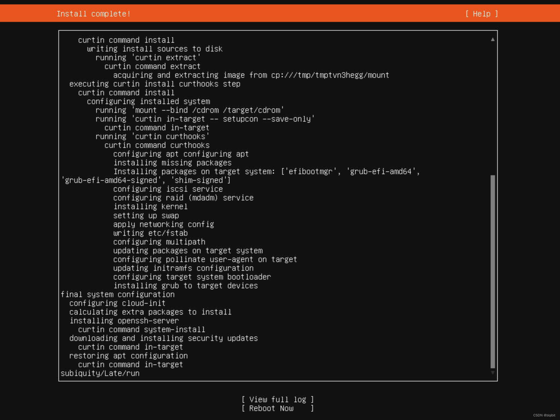
Task: Click 'executing curtin install curthooks step' line
Action: click(x=155, y=84)
